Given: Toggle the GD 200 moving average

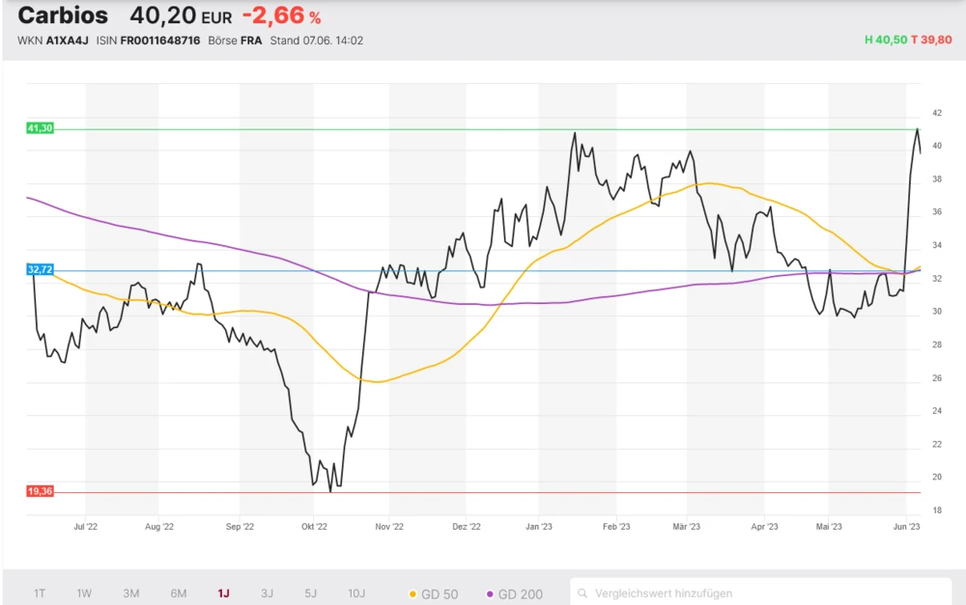Looking at the screenshot, I should point(516,593).
